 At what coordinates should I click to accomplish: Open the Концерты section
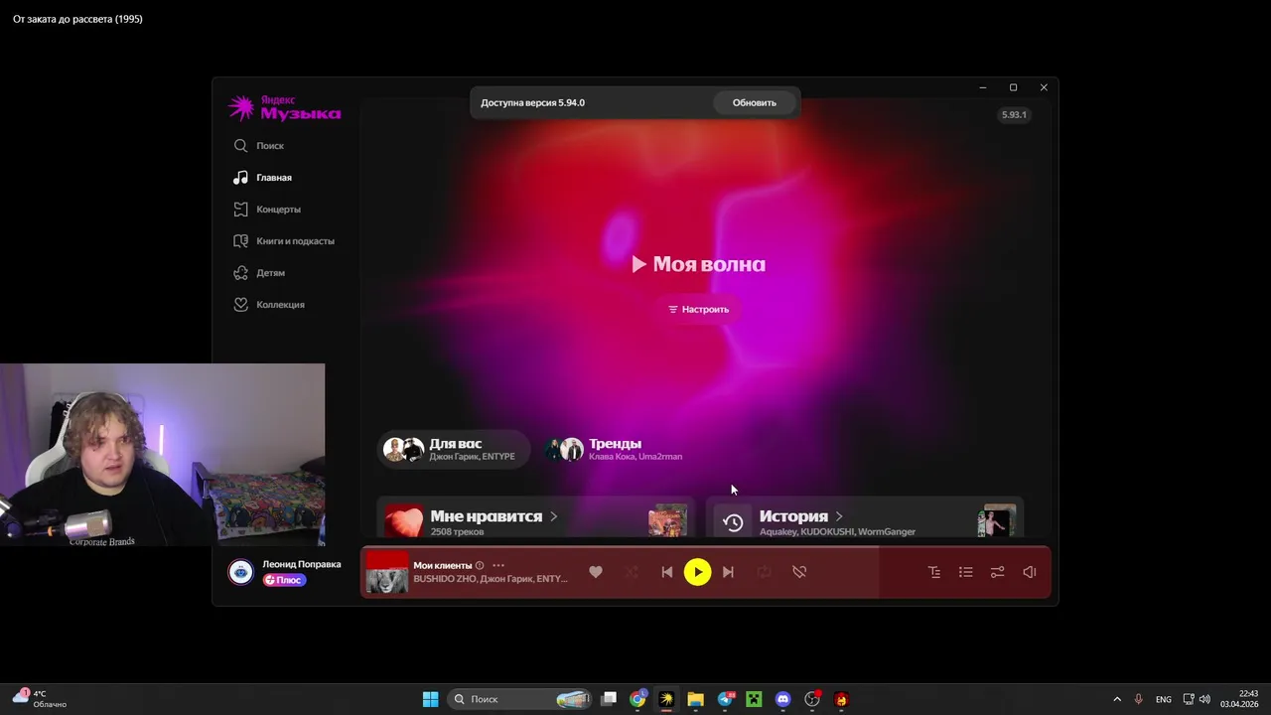point(267,209)
